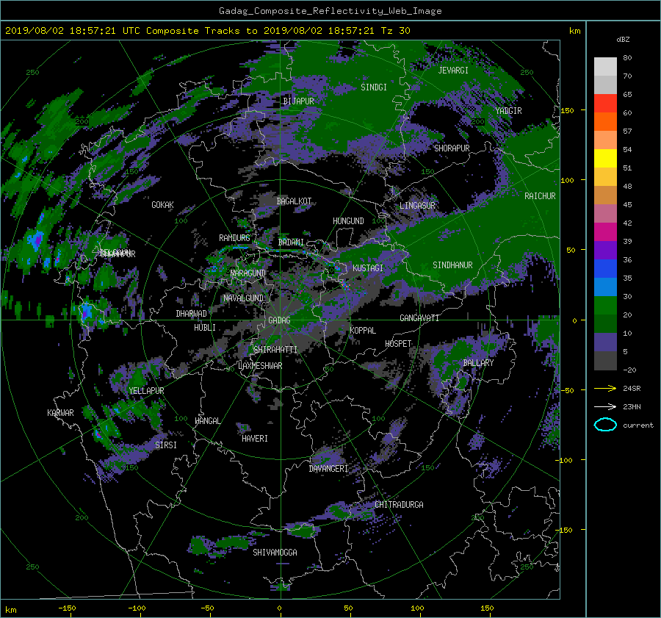Click the DHARWAD city label
The image size is (661, 618).
[x=191, y=314]
